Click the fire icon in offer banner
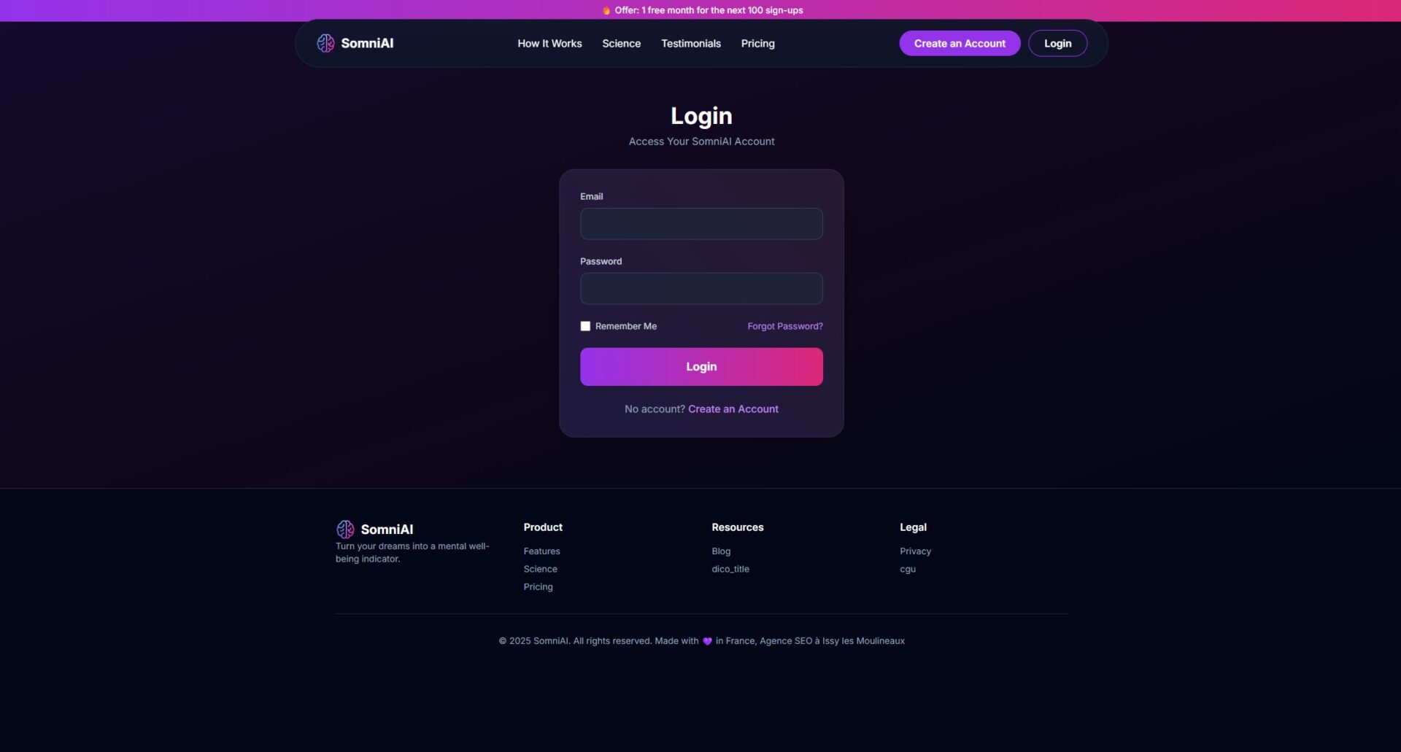Image resolution: width=1401 pixels, height=752 pixels. point(606,10)
